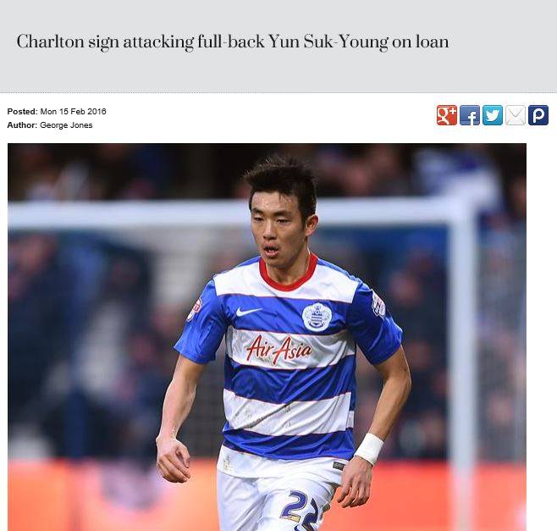This screenshot has width=557, height=531.
Task: Click the Nike swoosh logo on the jersey
Action: [248, 312]
